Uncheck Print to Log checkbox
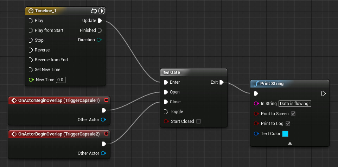Image resolution: width=338 pixels, height=167 pixels. [x=288, y=124]
